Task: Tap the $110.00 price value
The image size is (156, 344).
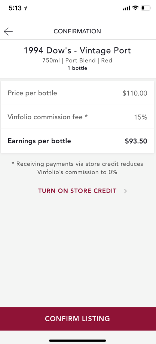Action: click(135, 93)
